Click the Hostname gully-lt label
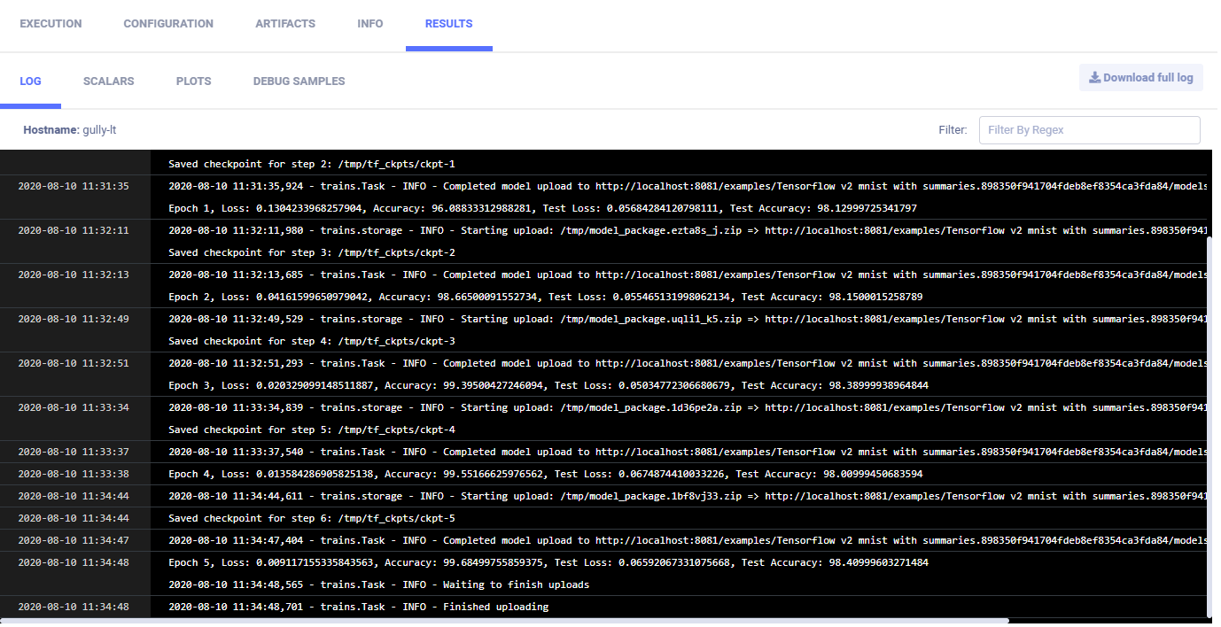Viewport: 1221px width, 627px height. pyautogui.click(x=70, y=130)
